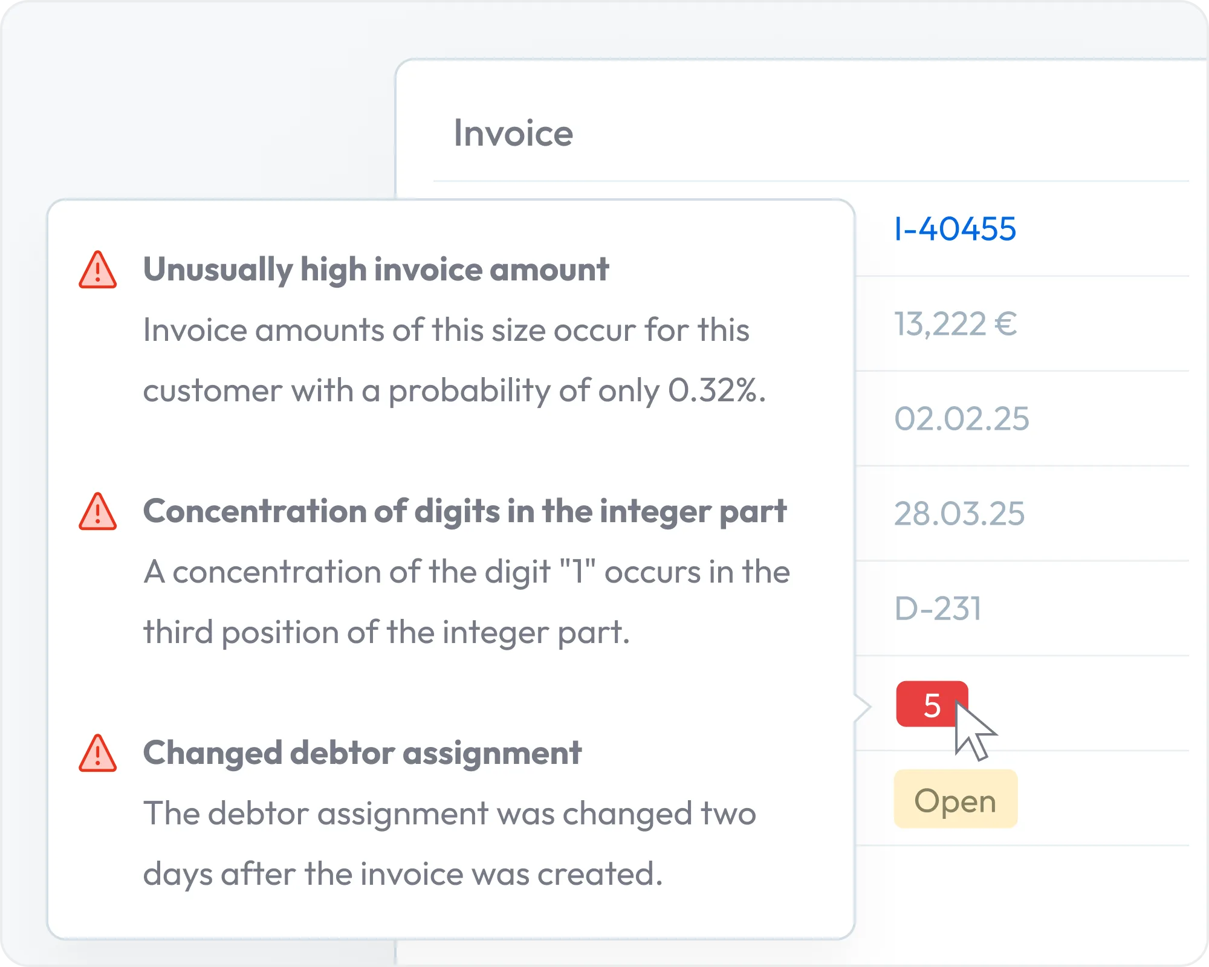This screenshot has height=967, width=1209.
Task: Click the text about debtor assignment changed two days
Action: 449,844
